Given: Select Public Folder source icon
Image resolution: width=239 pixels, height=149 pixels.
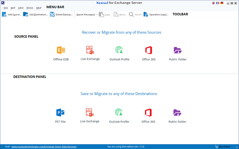Looking at the screenshot, I should point(177,50).
